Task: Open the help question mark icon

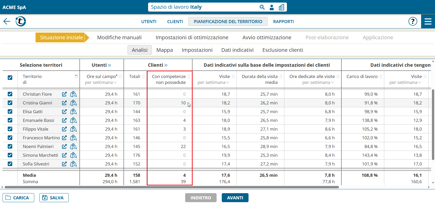Action: [x=413, y=21]
